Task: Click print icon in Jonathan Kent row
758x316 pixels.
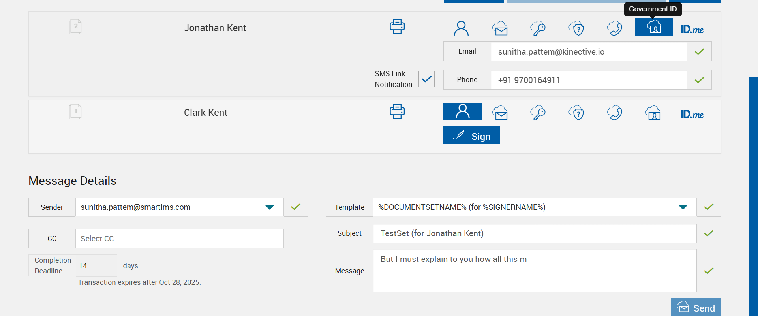Action: pos(397,26)
